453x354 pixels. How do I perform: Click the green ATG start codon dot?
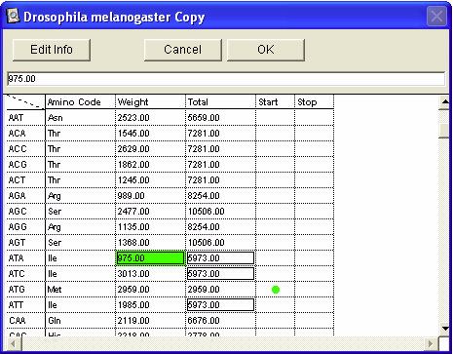point(276,290)
